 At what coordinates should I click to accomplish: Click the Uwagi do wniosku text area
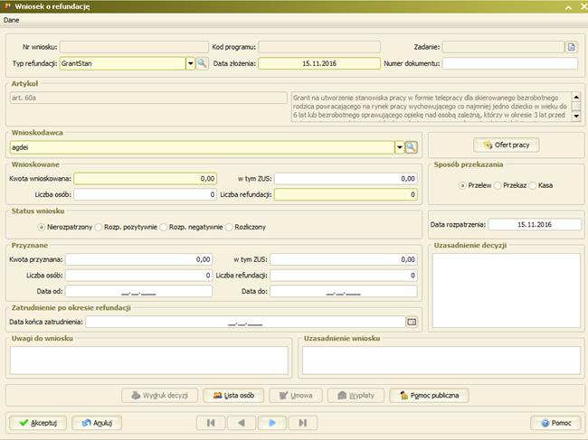pyautogui.click(x=149, y=360)
